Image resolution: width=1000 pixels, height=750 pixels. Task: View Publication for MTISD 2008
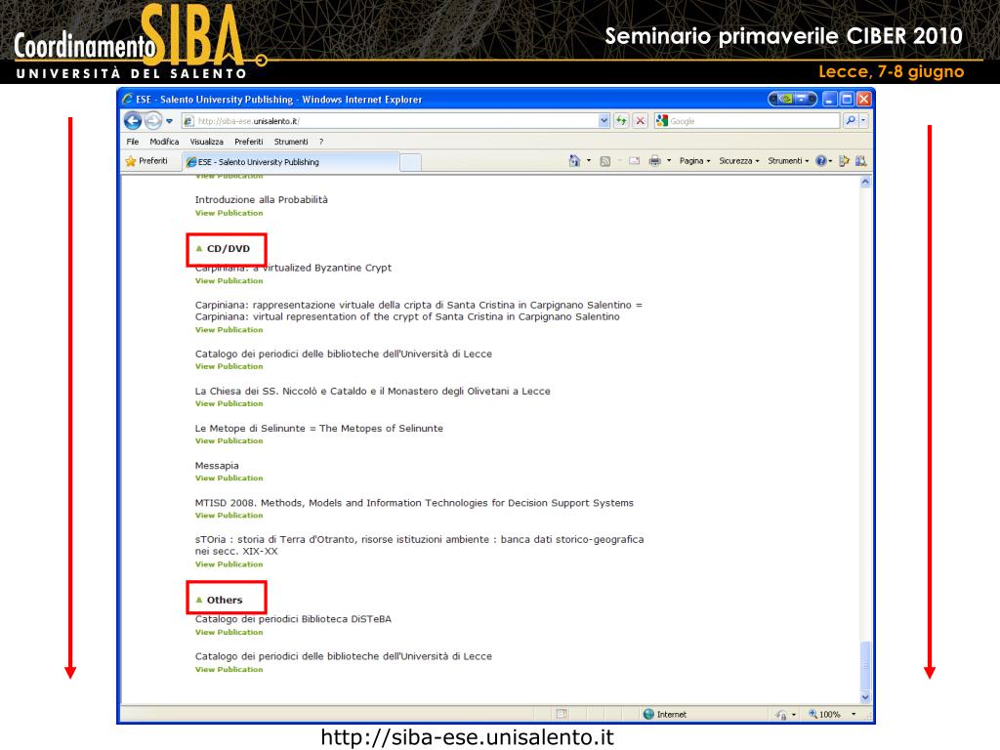229,516
